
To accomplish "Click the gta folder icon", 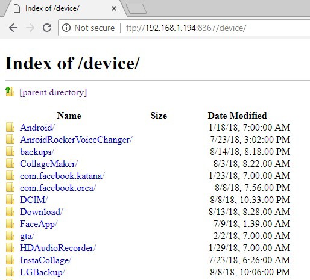I will coord(10,235).
